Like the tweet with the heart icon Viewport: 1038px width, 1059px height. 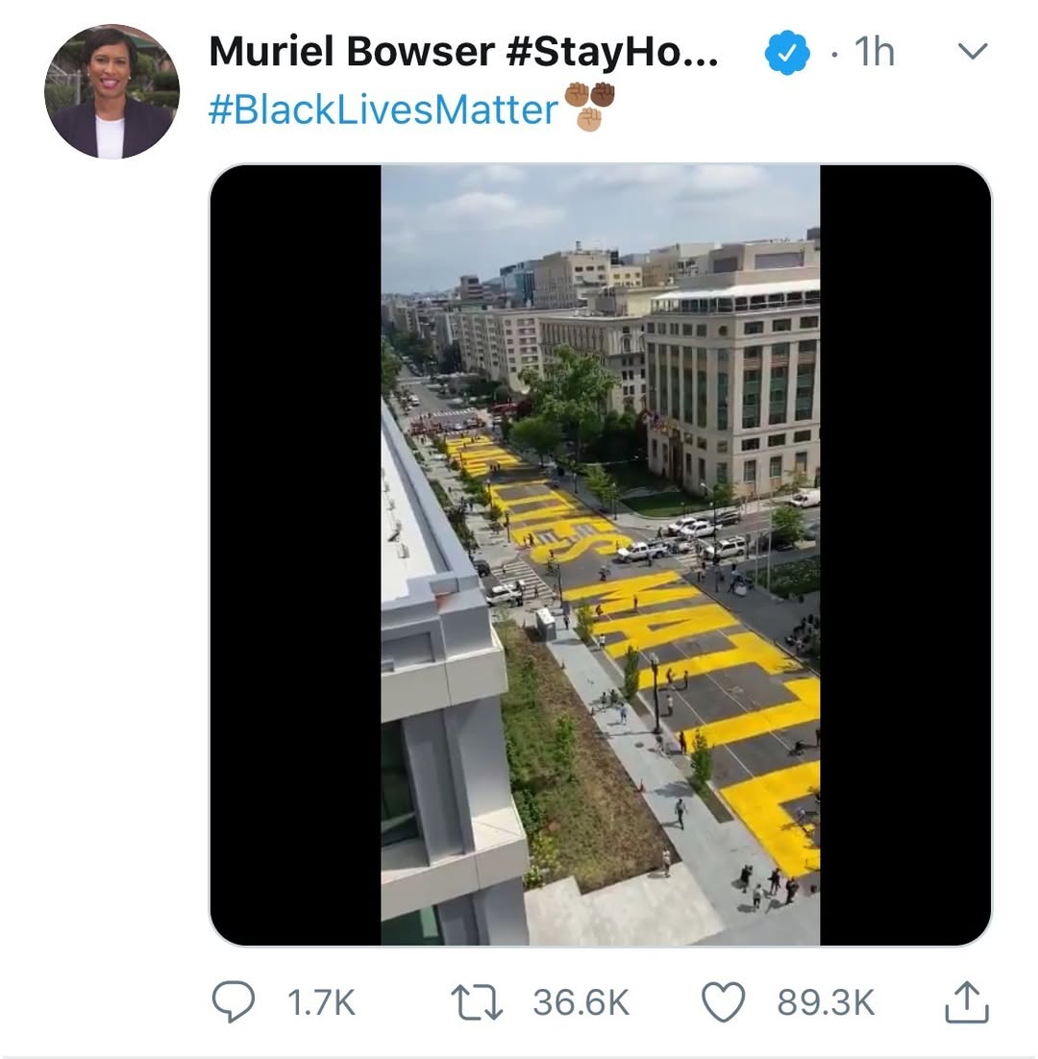724,1003
